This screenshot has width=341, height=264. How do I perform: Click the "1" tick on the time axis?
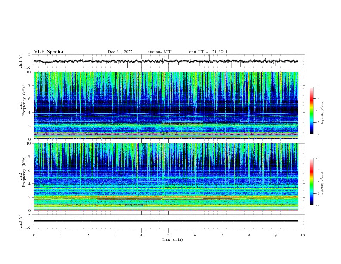pyautogui.click(x=61, y=235)
